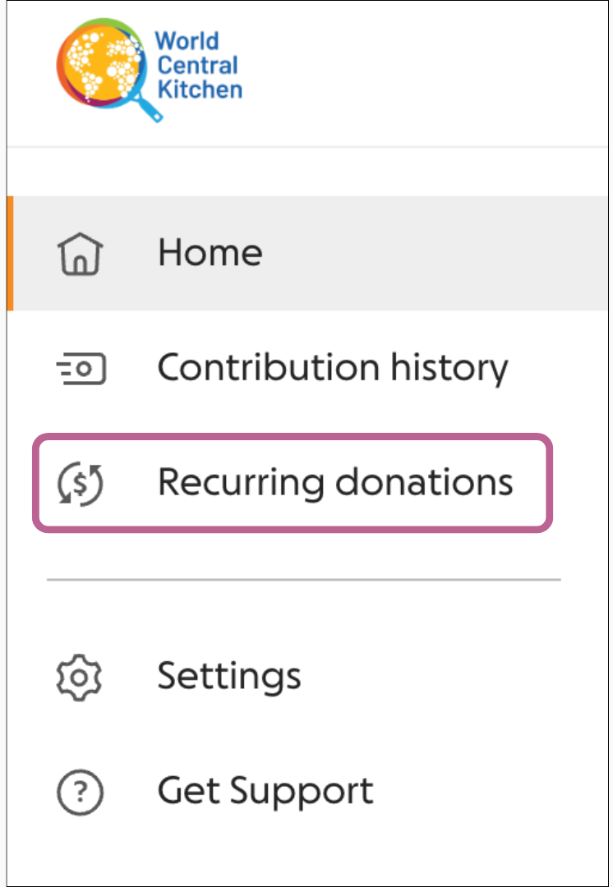Click the purple outline around Recurring donations
Image resolution: width=613 pixels, height=887 pixels.
coord(292,435)
